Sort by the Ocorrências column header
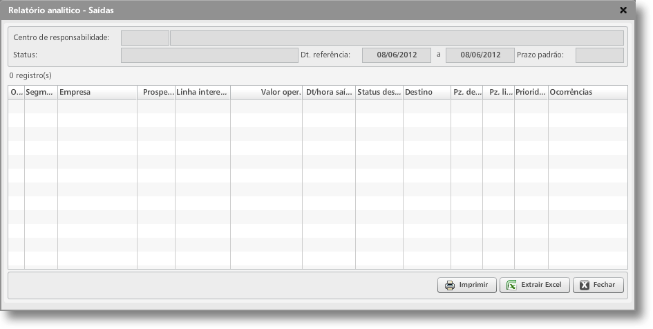 tap(588, 92)
